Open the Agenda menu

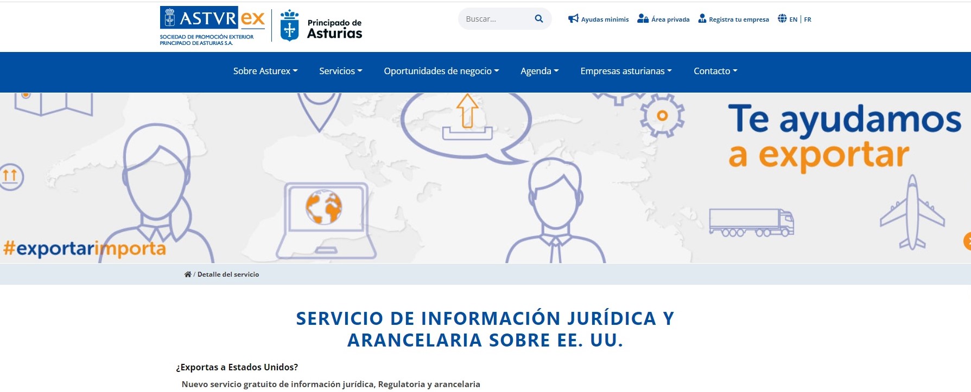pos(540,71)
